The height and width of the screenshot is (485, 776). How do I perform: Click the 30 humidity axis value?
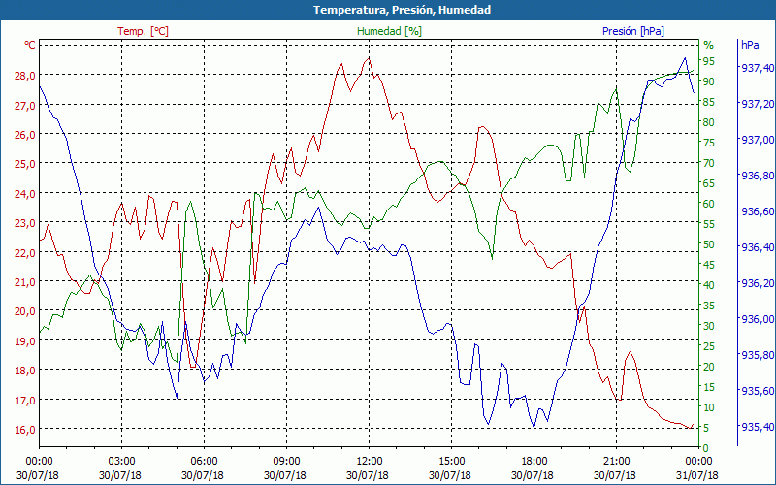[709, 326]
